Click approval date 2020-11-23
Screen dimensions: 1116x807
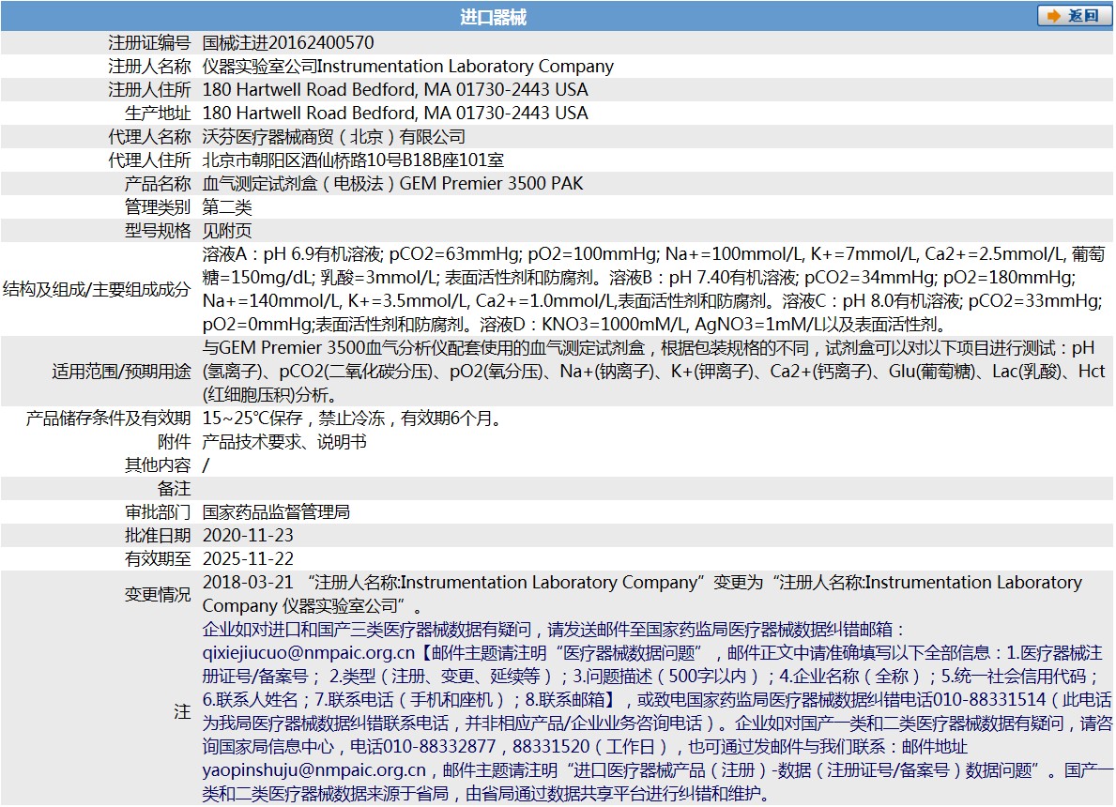click(248, 536)
